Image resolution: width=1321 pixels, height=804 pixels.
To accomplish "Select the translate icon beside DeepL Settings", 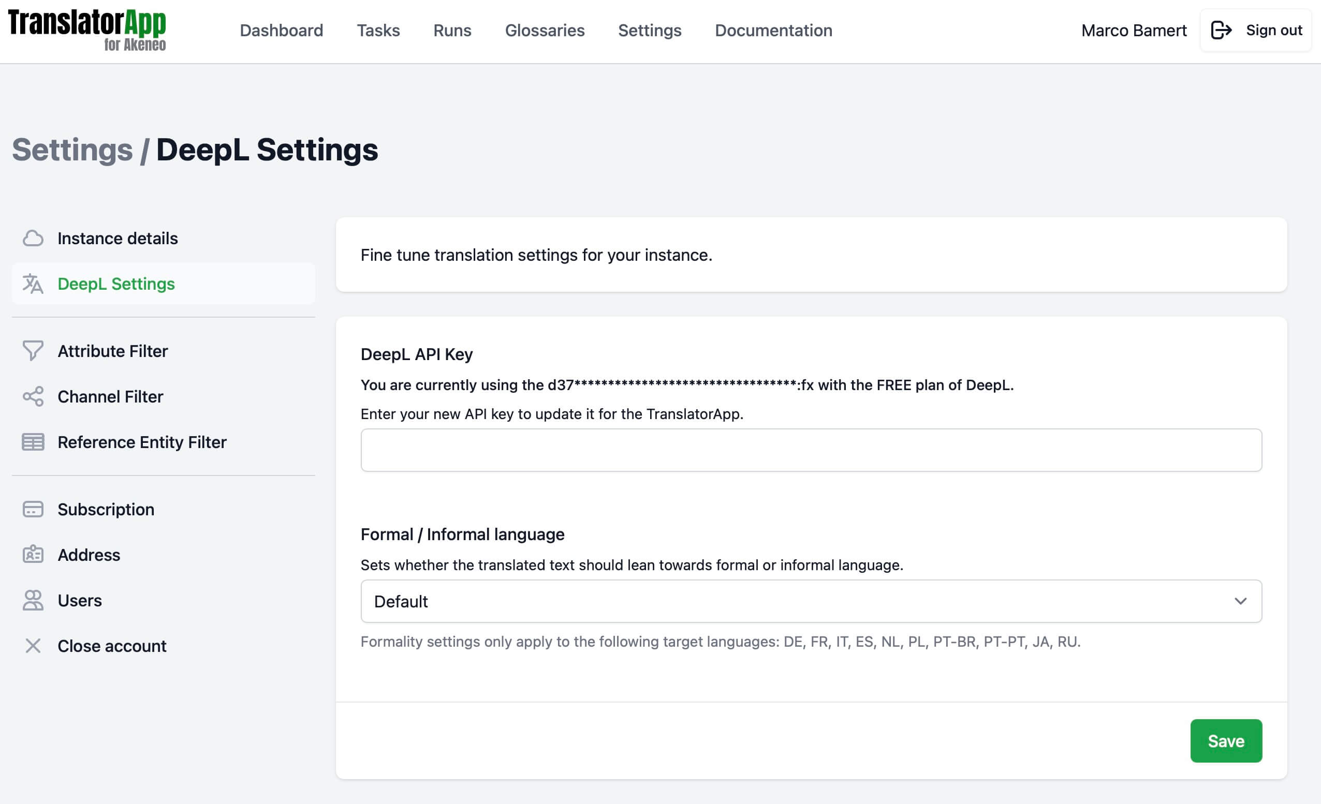I will tap(33, 284).
